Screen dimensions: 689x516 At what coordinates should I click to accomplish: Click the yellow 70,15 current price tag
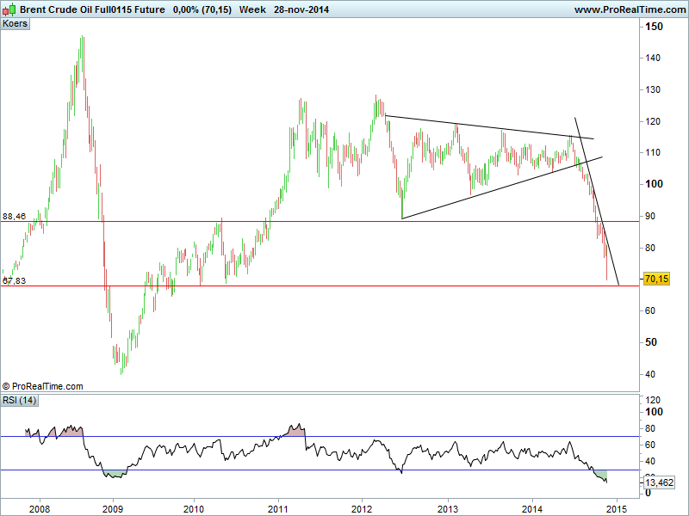[x=656, y=279]
